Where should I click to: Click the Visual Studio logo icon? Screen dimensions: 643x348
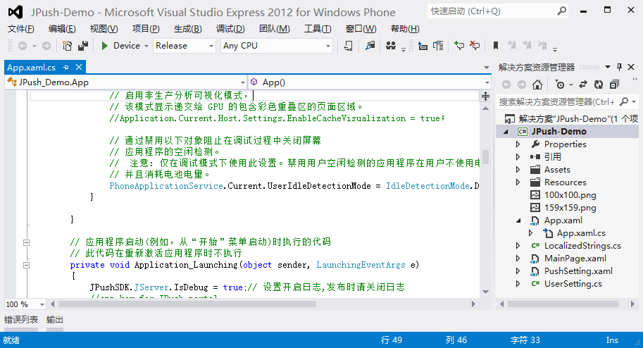pos(15,12)
